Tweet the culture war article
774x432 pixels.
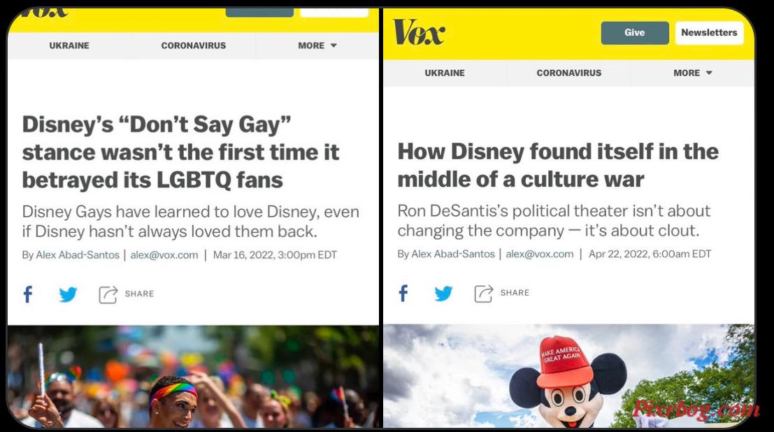pos(443,294)
